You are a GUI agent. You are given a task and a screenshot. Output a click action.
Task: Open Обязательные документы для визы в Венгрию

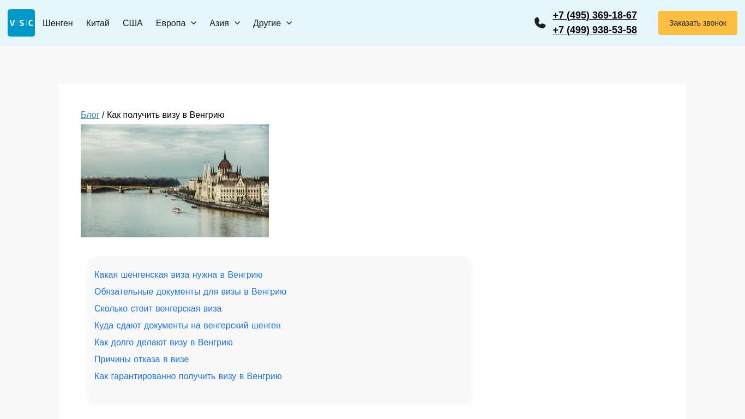pyautogui.click(x=190, y=291)
